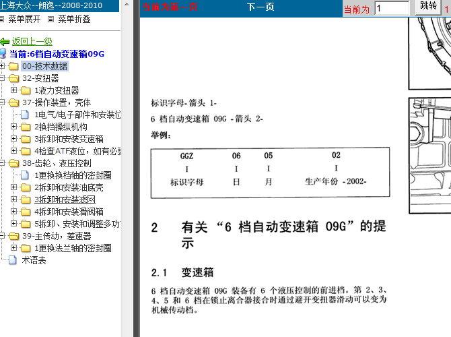Click the folder icon of 3拆卸和安装滤网
The height and width of the screenshot is (337, 451).
(x=26, y=200)
